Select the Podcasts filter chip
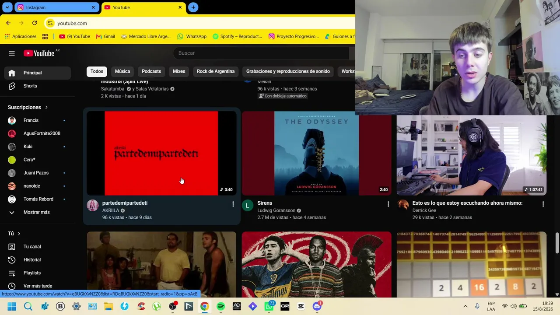Image resolution: width=560 pixels, height=315 pixels. [151, 71]
